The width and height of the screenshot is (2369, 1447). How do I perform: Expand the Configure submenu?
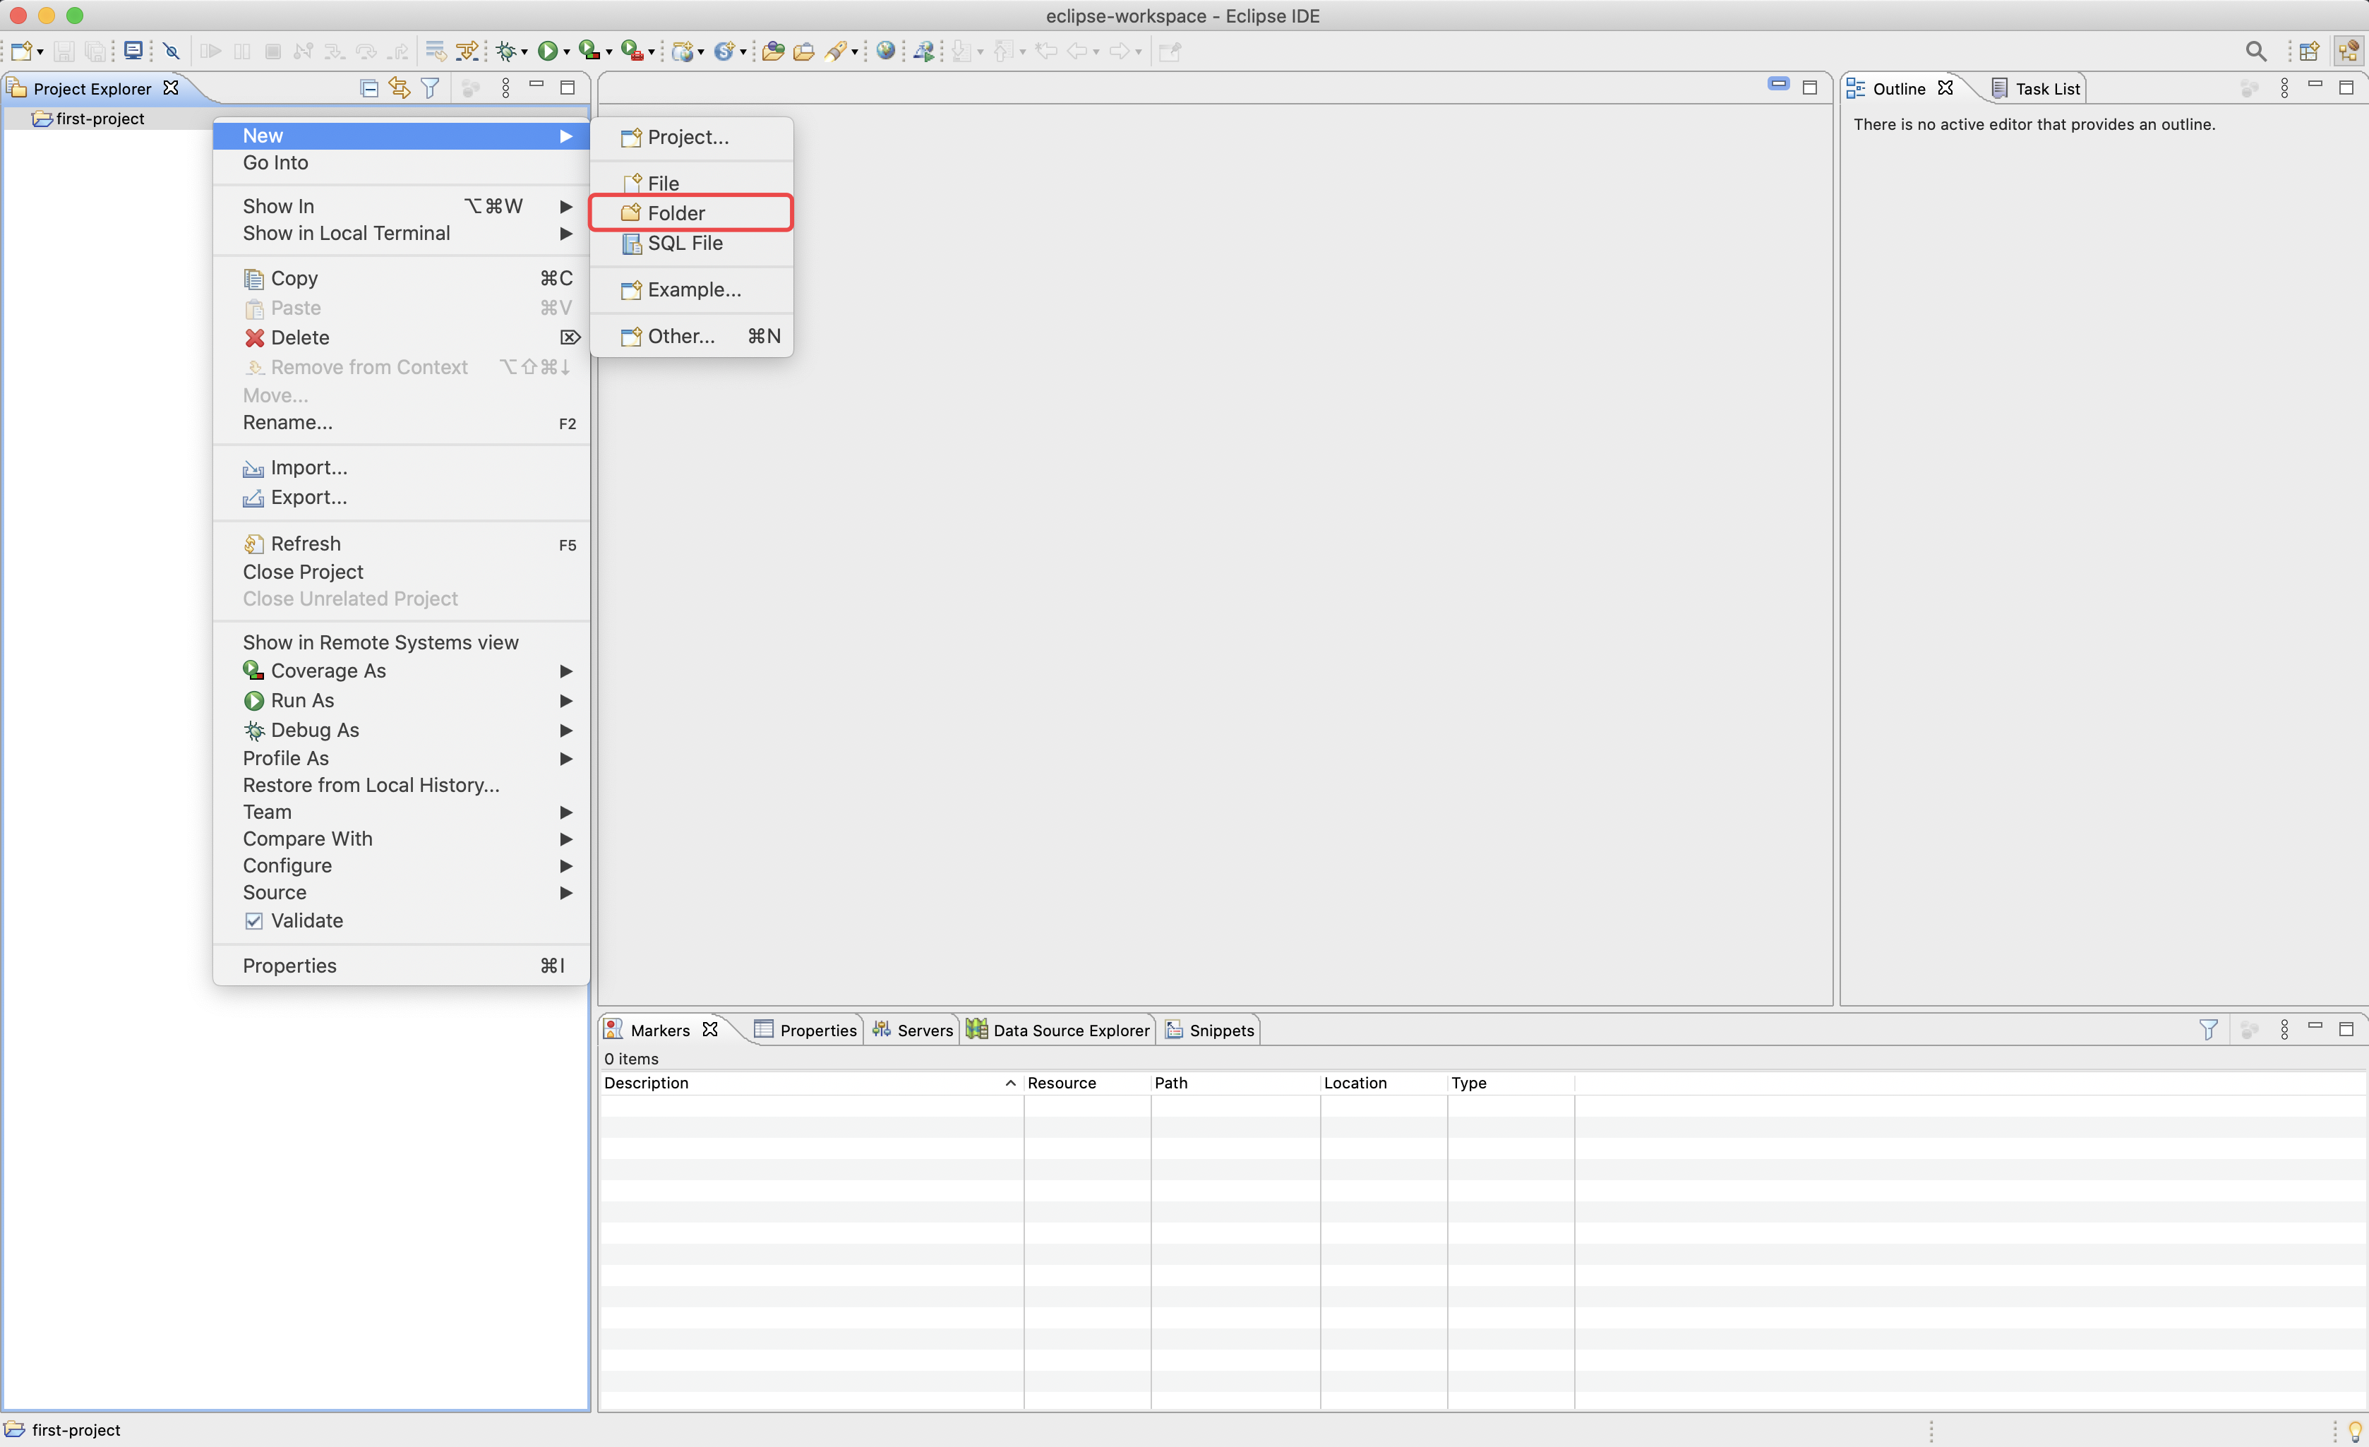pyautogui.click(x=401, y=865)
